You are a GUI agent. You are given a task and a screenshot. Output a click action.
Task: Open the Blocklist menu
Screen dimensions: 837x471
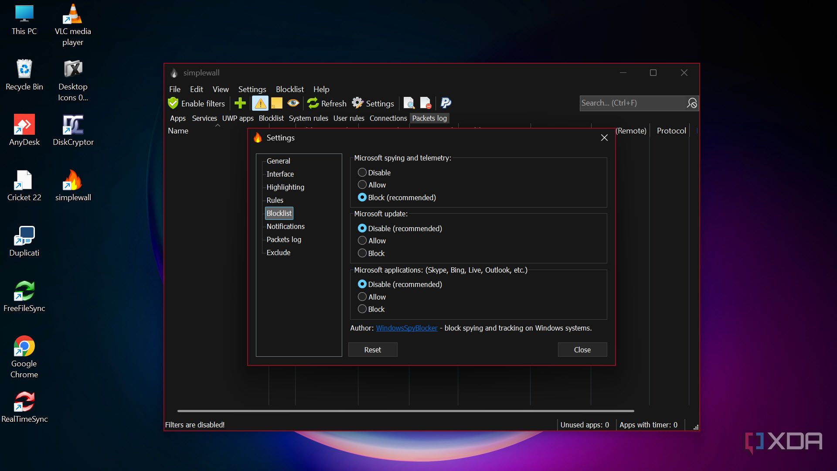coord(289,89)
